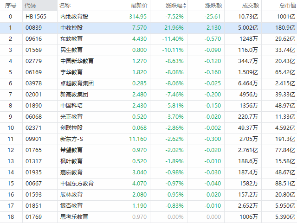
Task: Select stock name 中国科培
Action: [x=71, y=106]
